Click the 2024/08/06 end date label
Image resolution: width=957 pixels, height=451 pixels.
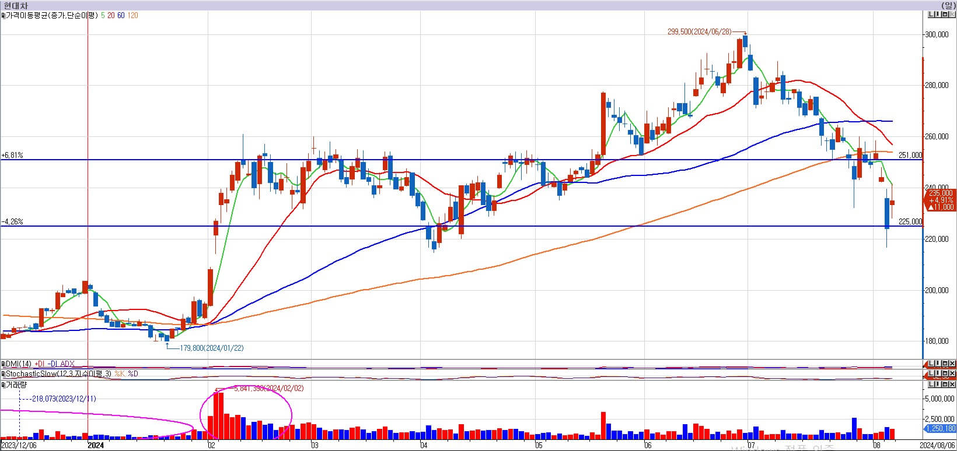tap(938, 446)
